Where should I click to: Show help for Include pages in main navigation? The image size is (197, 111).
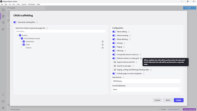click(x=144, y=74)
